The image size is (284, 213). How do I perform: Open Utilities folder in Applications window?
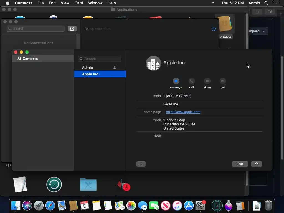(x=88, y=184)
